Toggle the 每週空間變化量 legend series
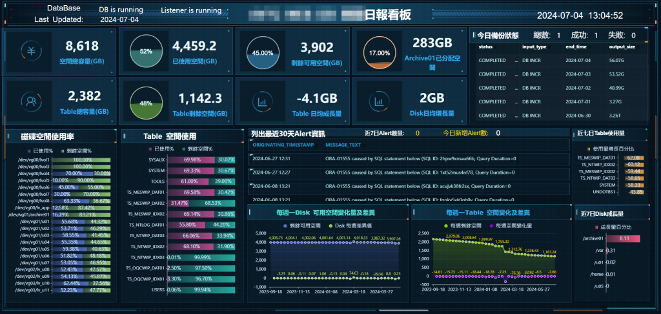The image size is (661, 314). (510, 225)
